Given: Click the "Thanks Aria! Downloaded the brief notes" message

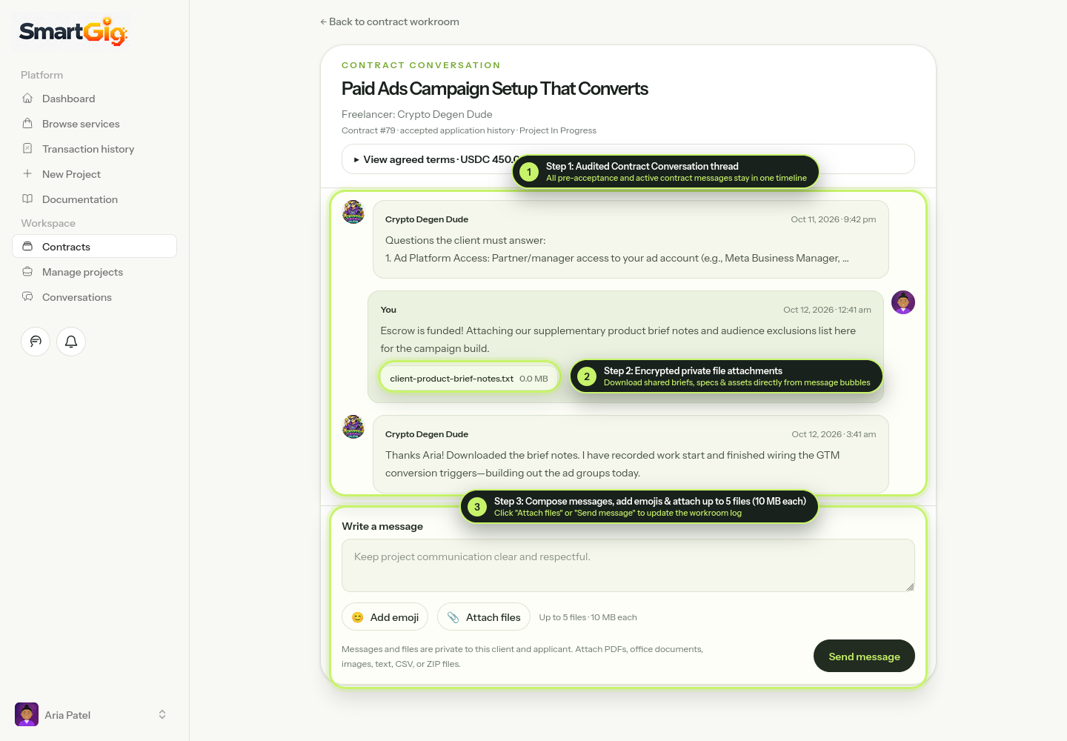Looking at the screenshot, I should [612, 464].
